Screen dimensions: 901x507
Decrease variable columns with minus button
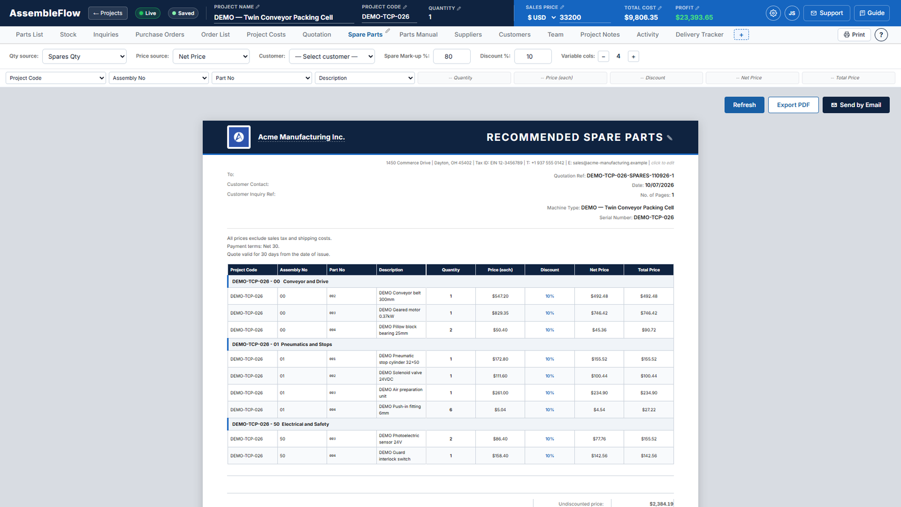pos(604,56)
